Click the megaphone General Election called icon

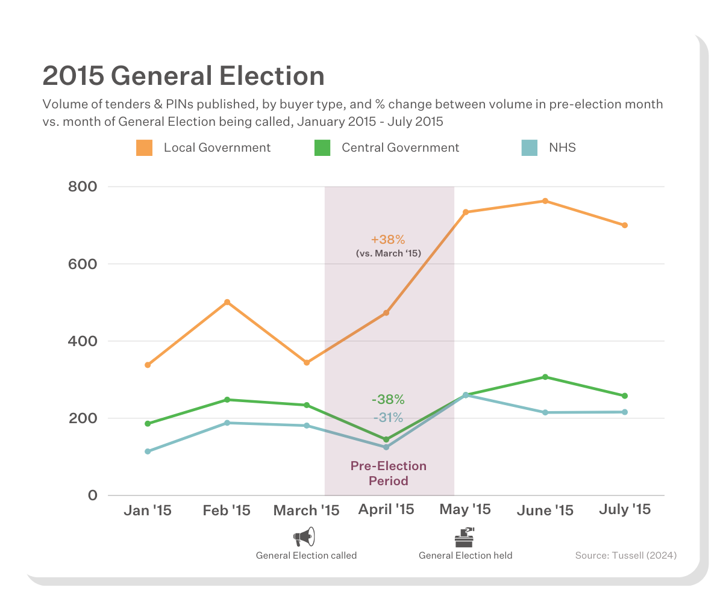(x=304, y=536)
